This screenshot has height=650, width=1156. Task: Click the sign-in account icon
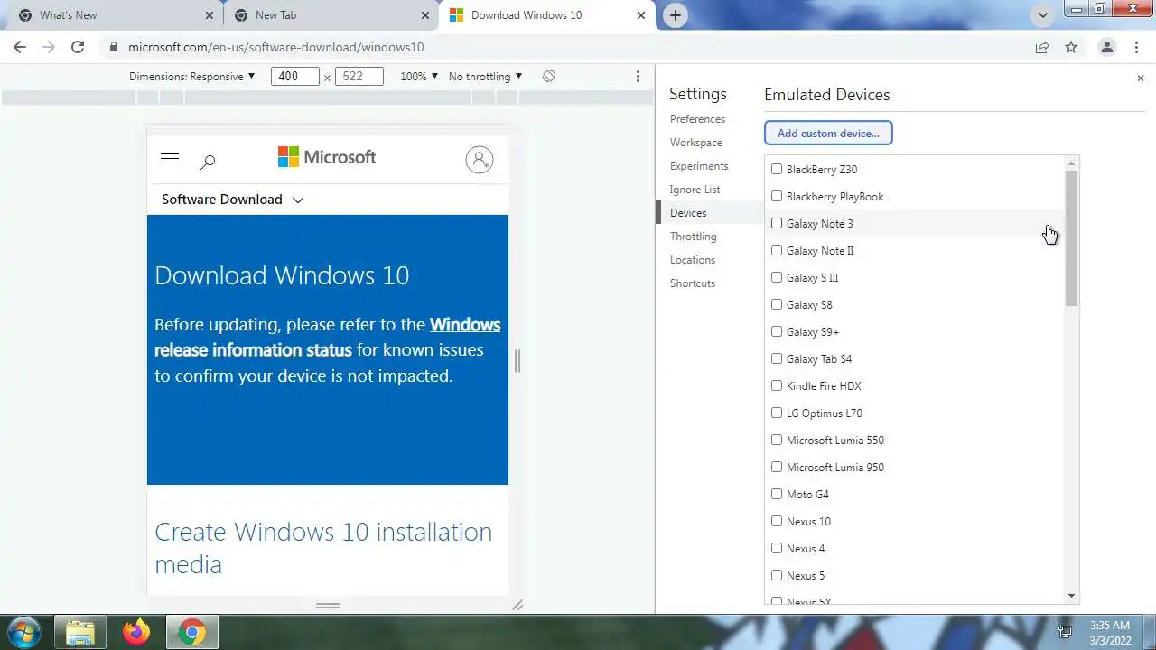click(480, 160)
